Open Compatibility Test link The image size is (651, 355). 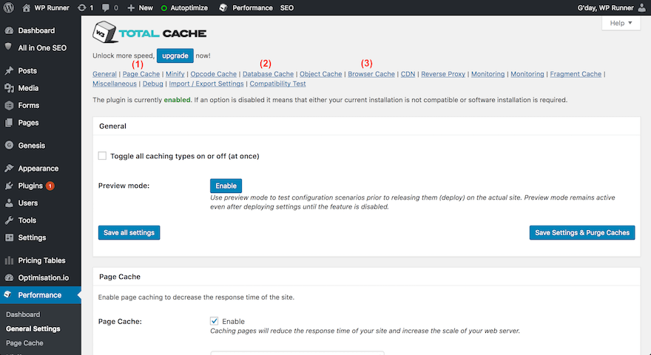277,84
